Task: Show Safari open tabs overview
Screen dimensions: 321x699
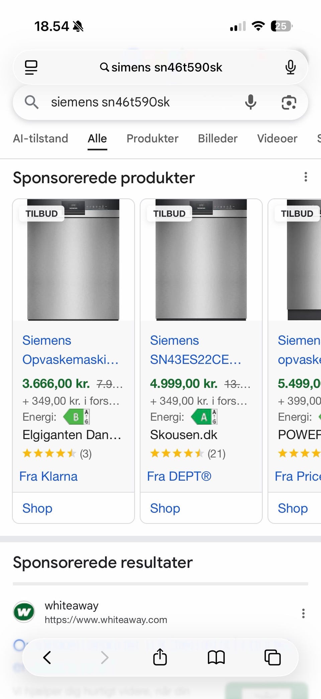Action: [x=273, y=657]
